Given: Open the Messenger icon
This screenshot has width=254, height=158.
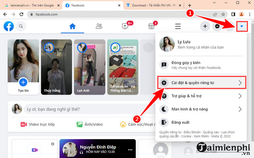Looking at the screenshot, I should point(217,26).
